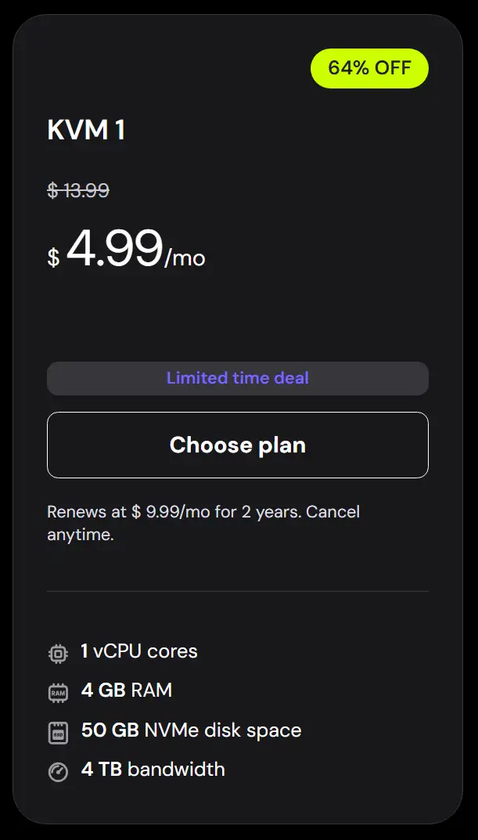Click the 1 vCPU cores feature

[139, 651]
